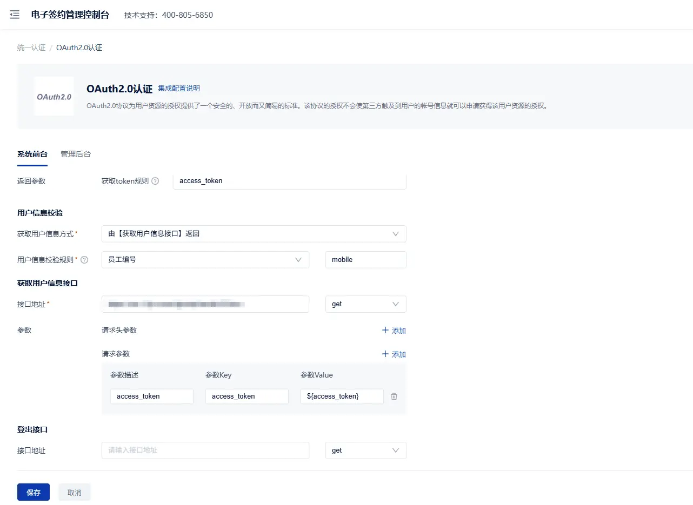
Task: Click the mobile validation field
Action: [365, 260]
